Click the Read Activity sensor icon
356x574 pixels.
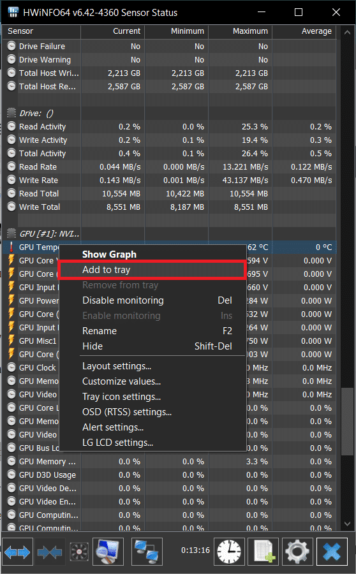(x=11, y=127)
